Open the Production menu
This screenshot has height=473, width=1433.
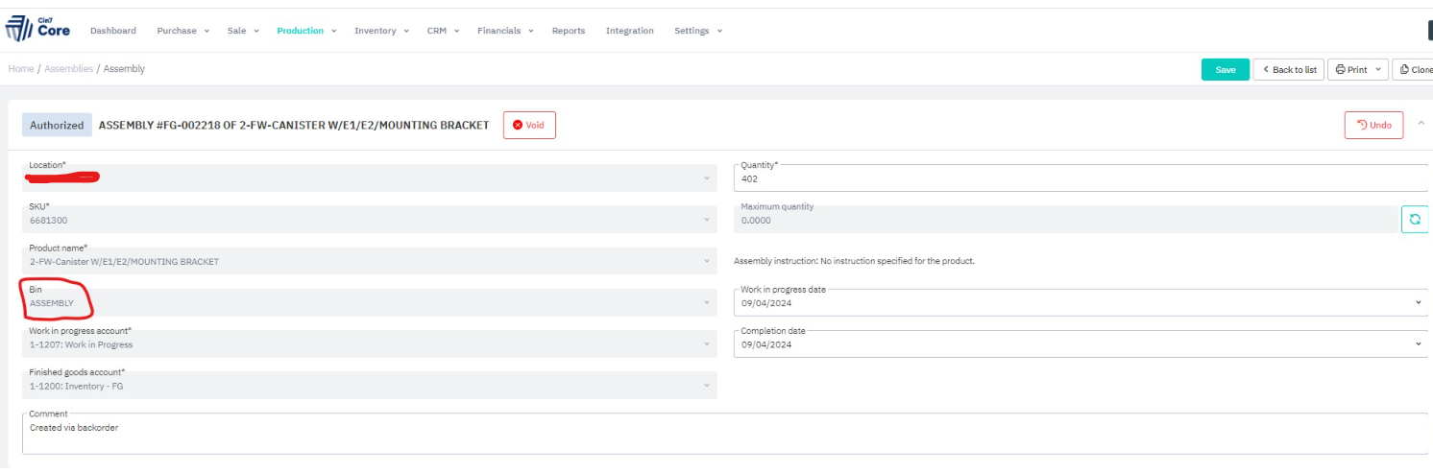pos(305,31)
